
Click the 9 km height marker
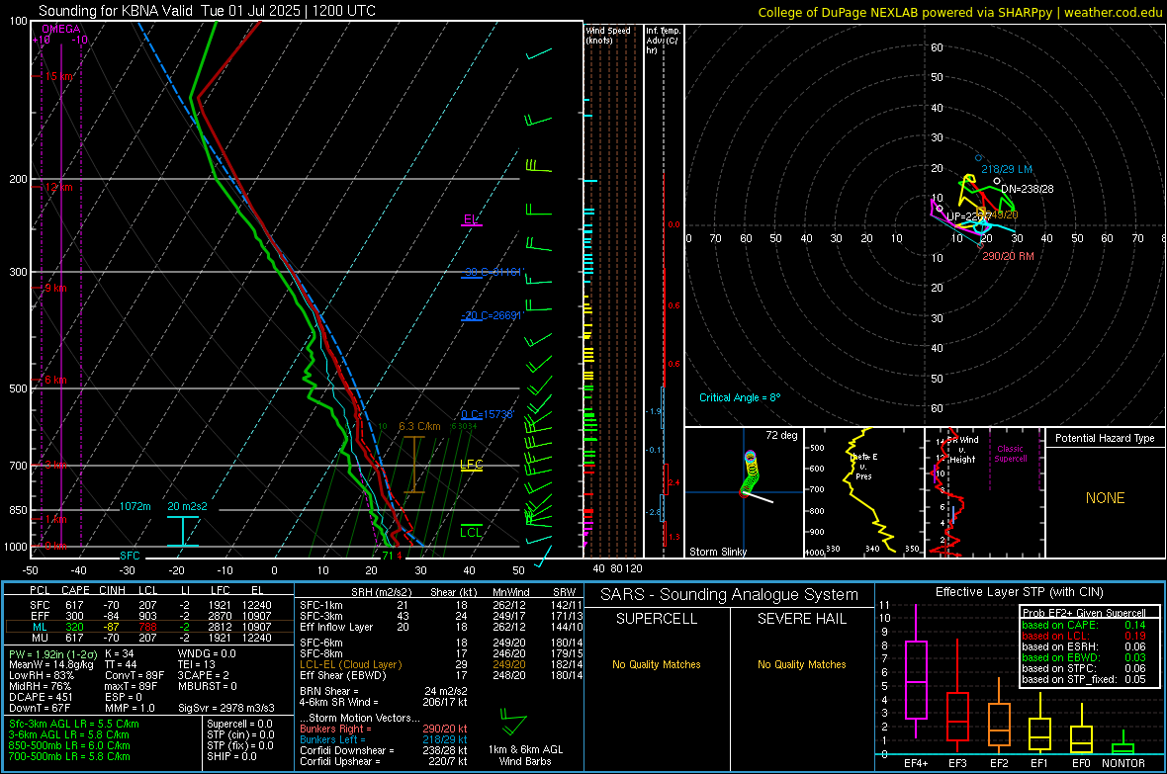tap(55, 288)
